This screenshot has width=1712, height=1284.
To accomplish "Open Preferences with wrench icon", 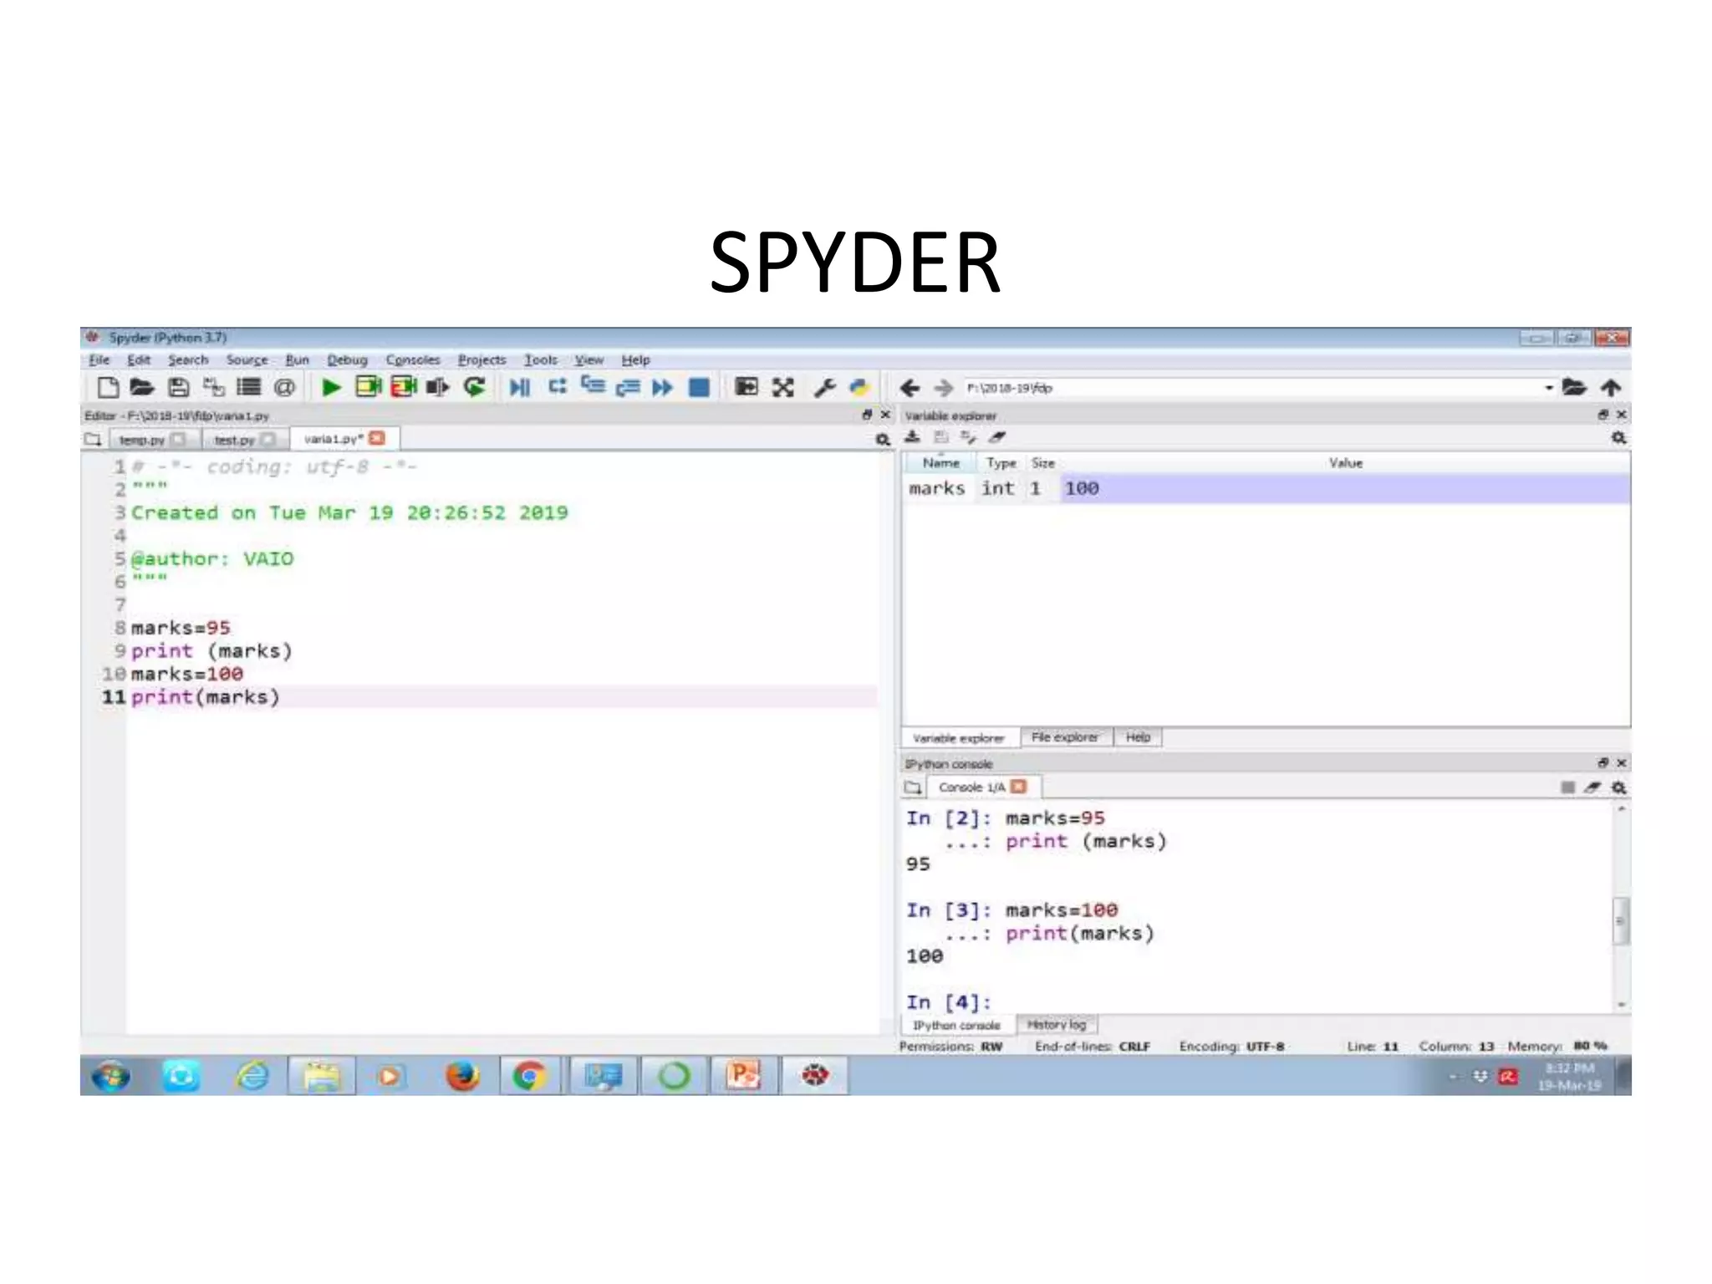I will [x=825, y=387].
